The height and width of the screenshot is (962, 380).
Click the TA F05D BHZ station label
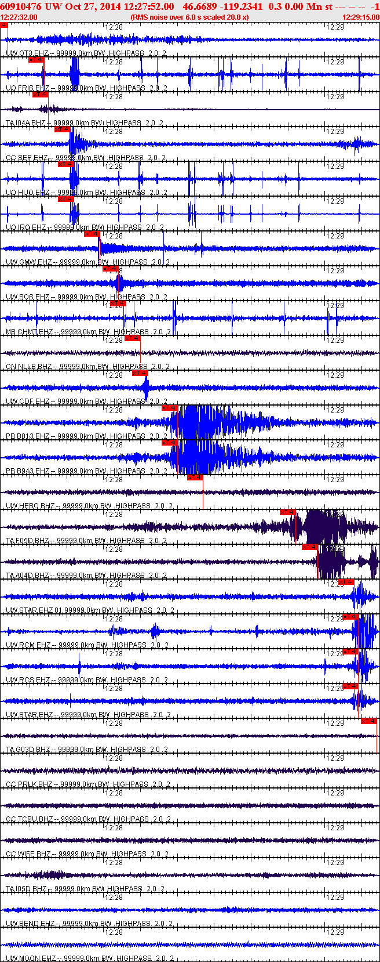pyautogui.click(x=86, y=541)
